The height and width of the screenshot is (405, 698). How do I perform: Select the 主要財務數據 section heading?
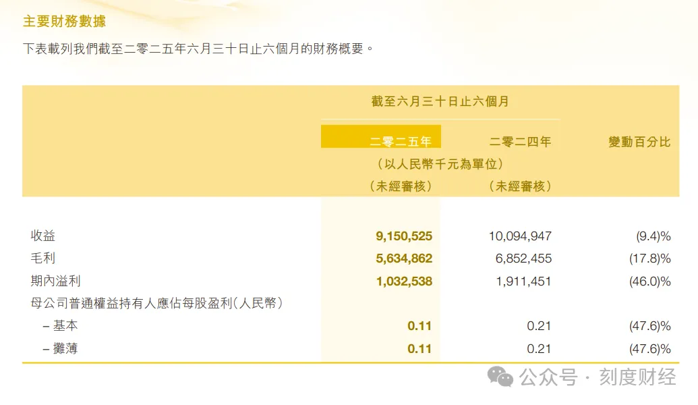pyautogui.click(x=64, y=22)
